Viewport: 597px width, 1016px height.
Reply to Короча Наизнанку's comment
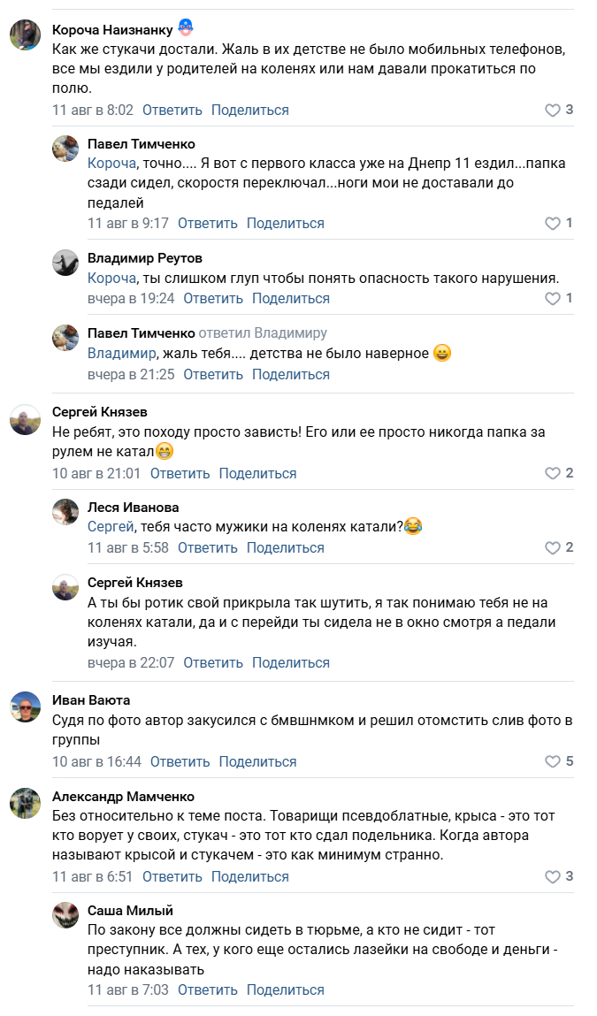click(172, 111)
